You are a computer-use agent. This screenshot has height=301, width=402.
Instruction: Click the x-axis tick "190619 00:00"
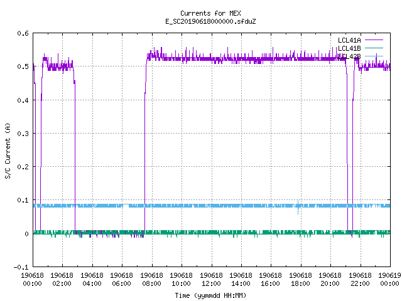click(389, 279)
